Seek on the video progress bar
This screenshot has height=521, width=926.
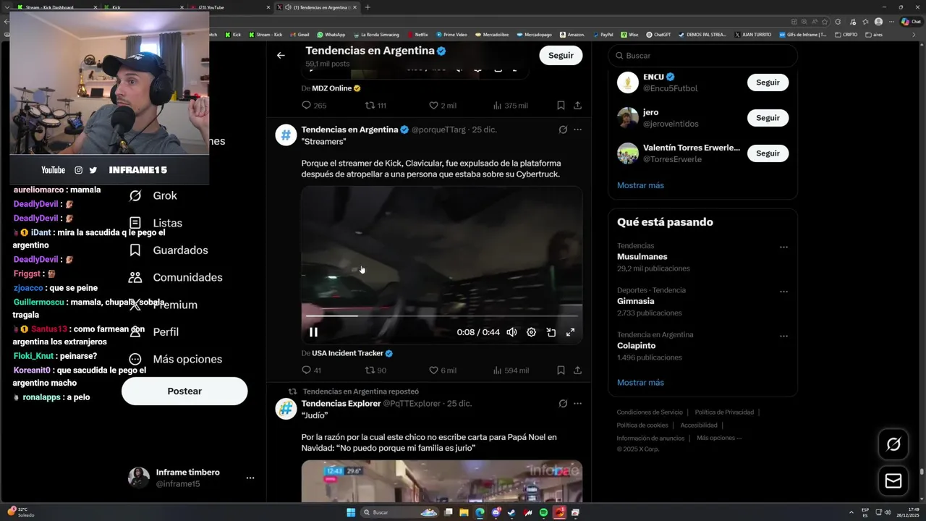point(441,315)
